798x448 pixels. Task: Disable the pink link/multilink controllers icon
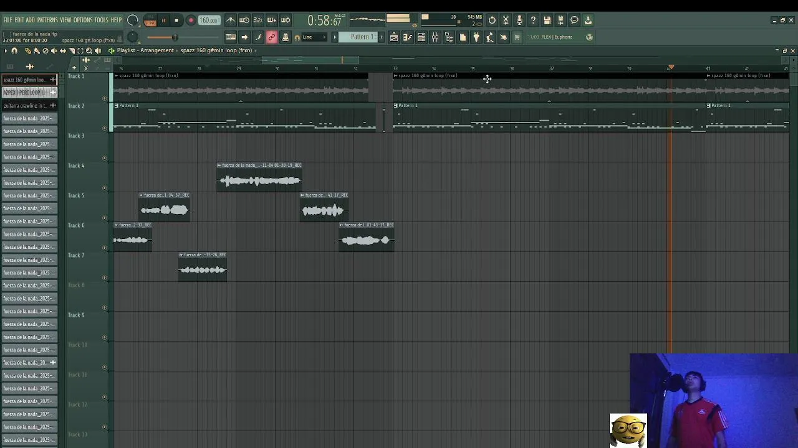click(x=272, y=37)
